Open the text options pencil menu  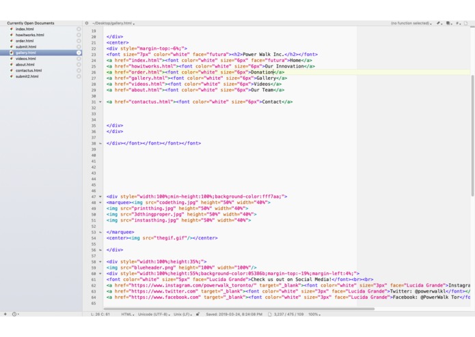[x=439, y=23]
